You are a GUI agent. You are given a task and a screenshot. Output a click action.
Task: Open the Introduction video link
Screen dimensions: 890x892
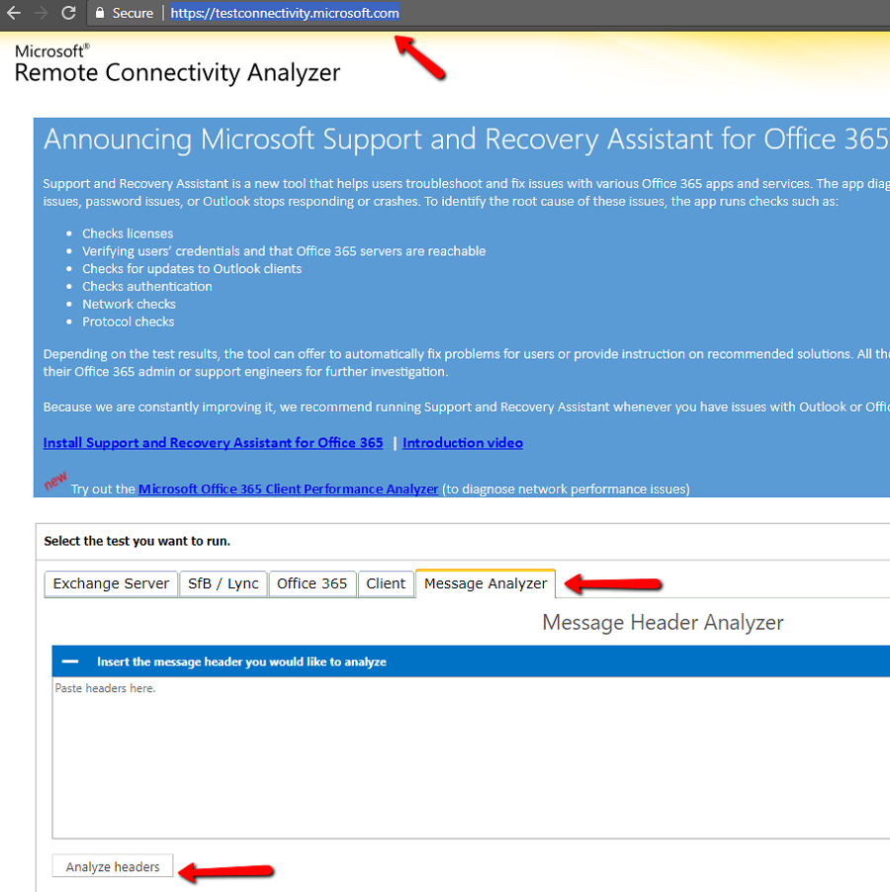[463, 443]
